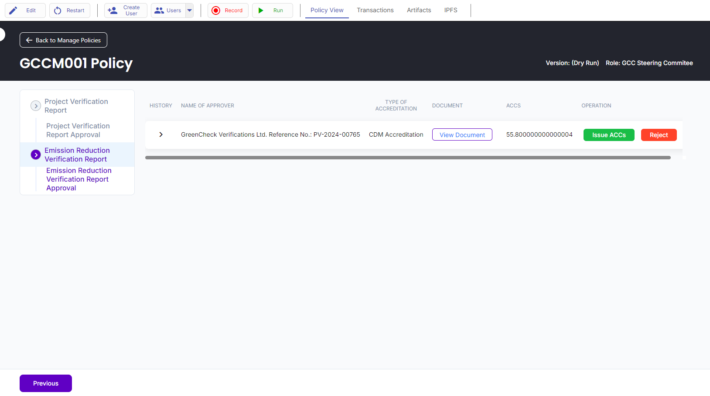This screenshot has height=396, width=710.
Task: Click the green Issue ACCs button
Action: coord(608,135)
